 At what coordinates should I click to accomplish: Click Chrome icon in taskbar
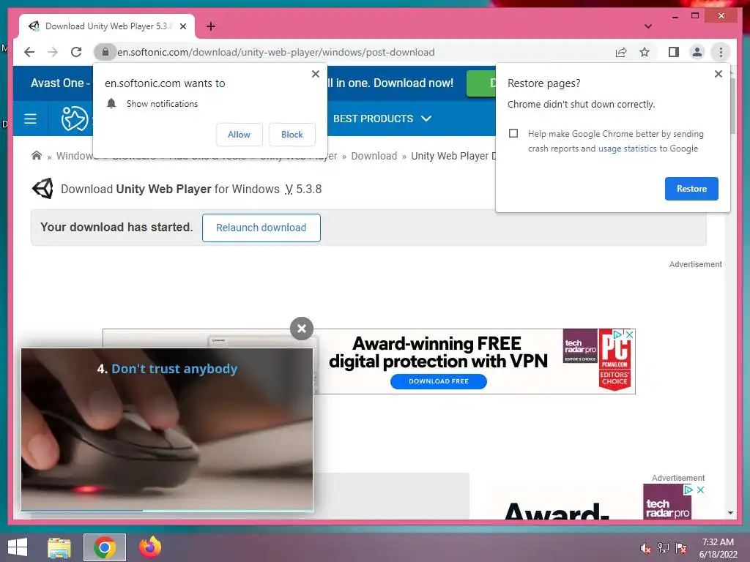(x=105, y=547)
